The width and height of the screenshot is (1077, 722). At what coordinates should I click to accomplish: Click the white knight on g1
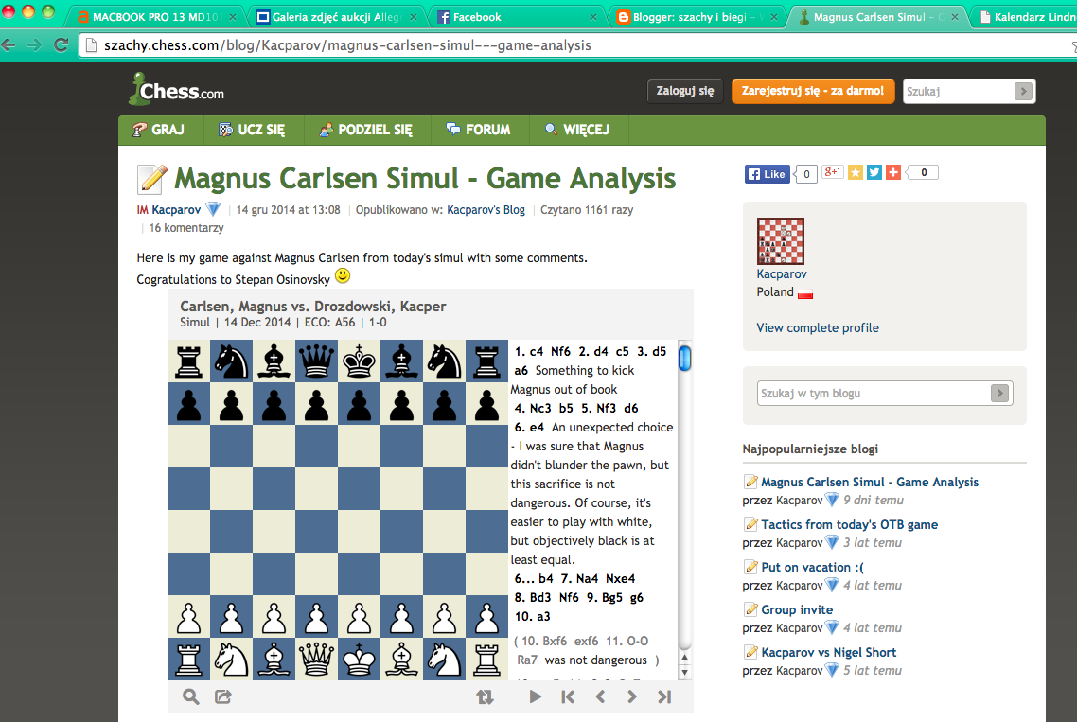point(445,660)
